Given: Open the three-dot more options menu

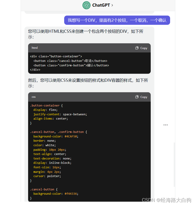Looking at the screenshot, I should (x=165, y=125).
